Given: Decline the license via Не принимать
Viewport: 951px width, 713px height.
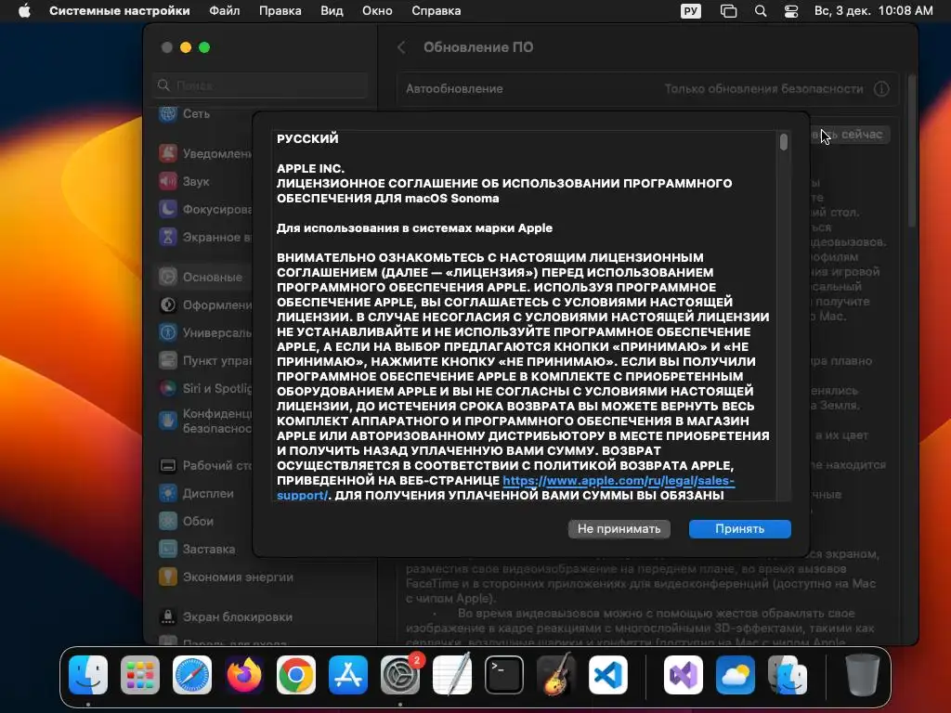Looking at the screenshot, I should [619, 528].
